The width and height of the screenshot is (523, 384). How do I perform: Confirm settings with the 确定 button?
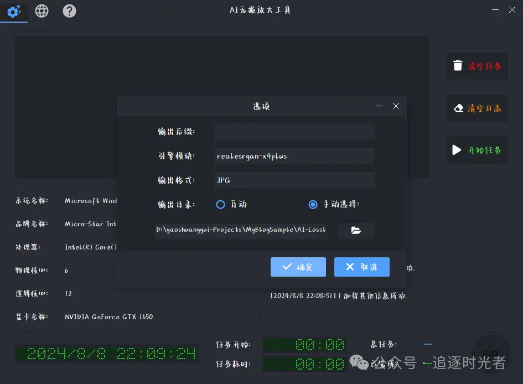tap(298, 267)
